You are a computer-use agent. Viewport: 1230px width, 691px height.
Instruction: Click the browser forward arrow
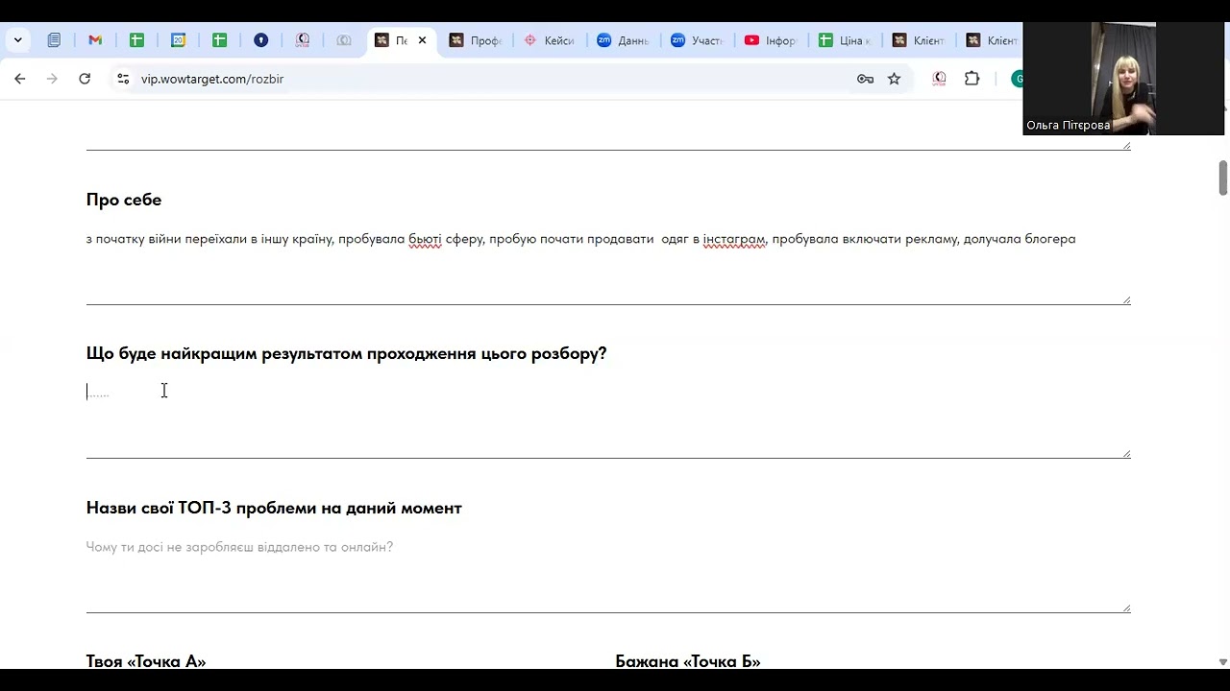(52, 79)
